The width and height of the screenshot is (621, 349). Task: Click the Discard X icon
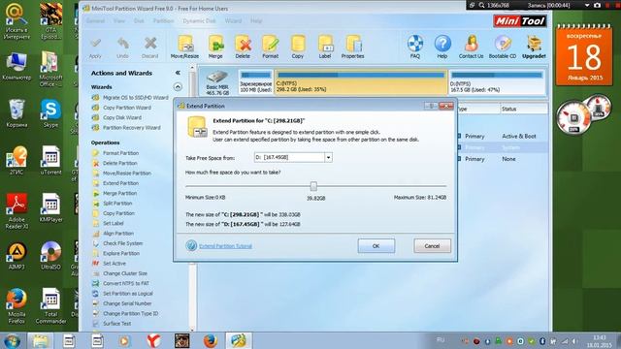tap(150, 48)
